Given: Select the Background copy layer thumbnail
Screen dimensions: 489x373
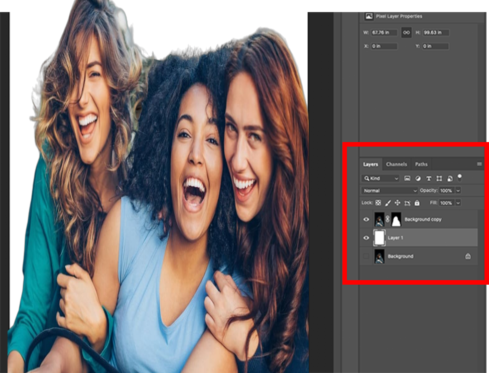Looking at the screenshot, I should point(379,219).
